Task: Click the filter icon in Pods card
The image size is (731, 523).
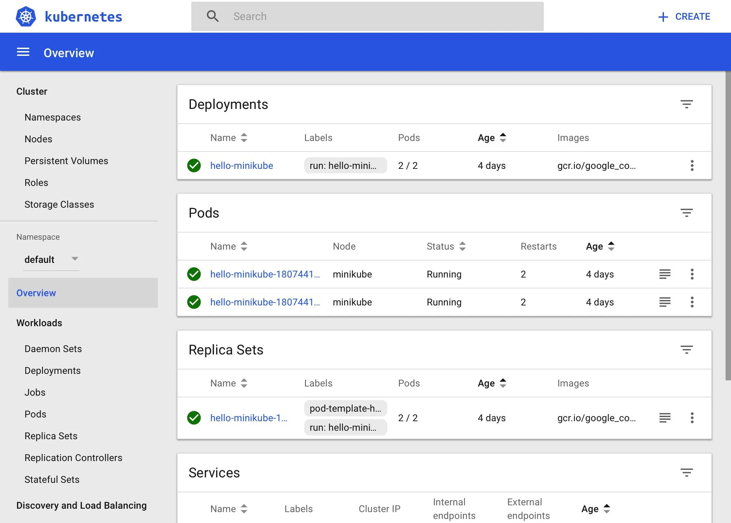Action: (686, 213)
